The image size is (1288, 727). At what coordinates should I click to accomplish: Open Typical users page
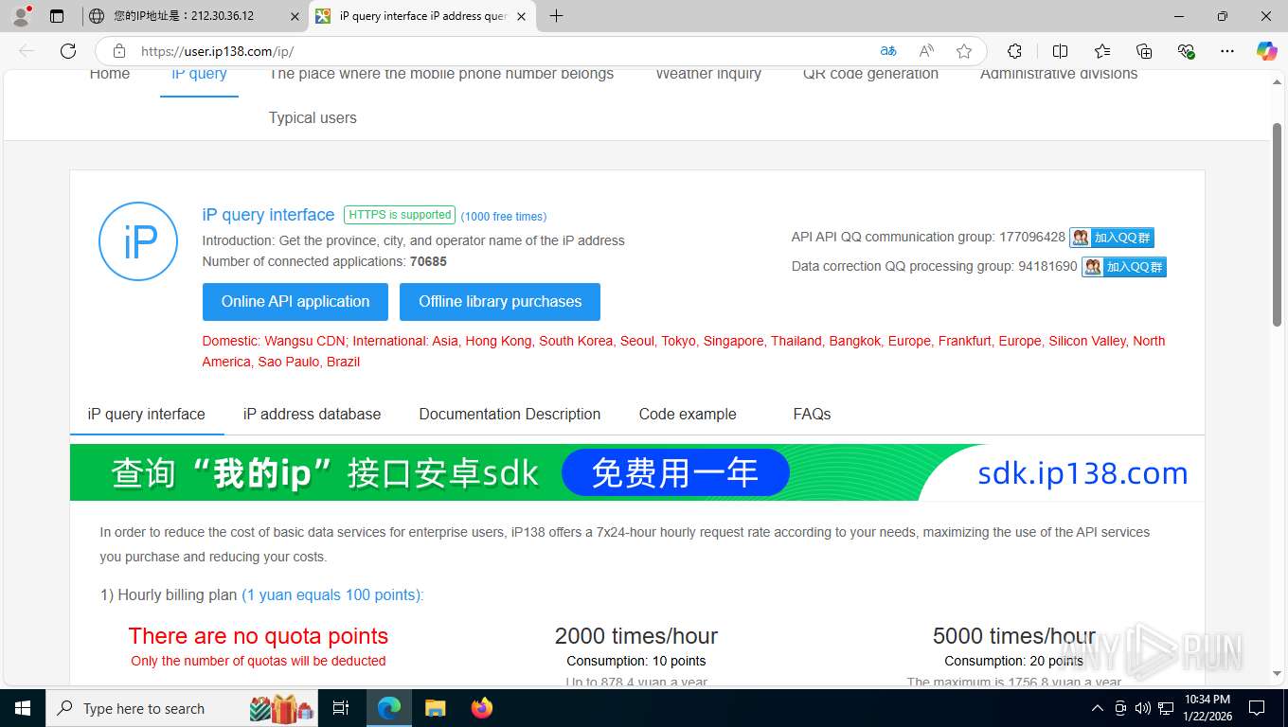pos(313,118)
